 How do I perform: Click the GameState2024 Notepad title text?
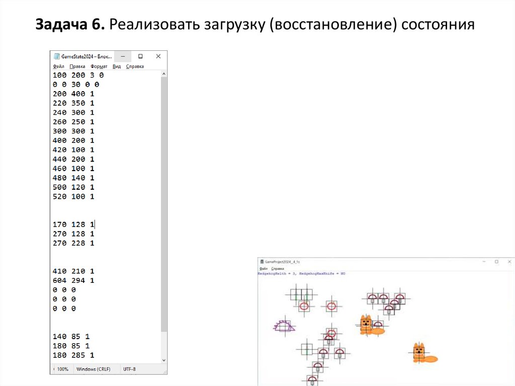pyautogui.click(x=87, y=56)
